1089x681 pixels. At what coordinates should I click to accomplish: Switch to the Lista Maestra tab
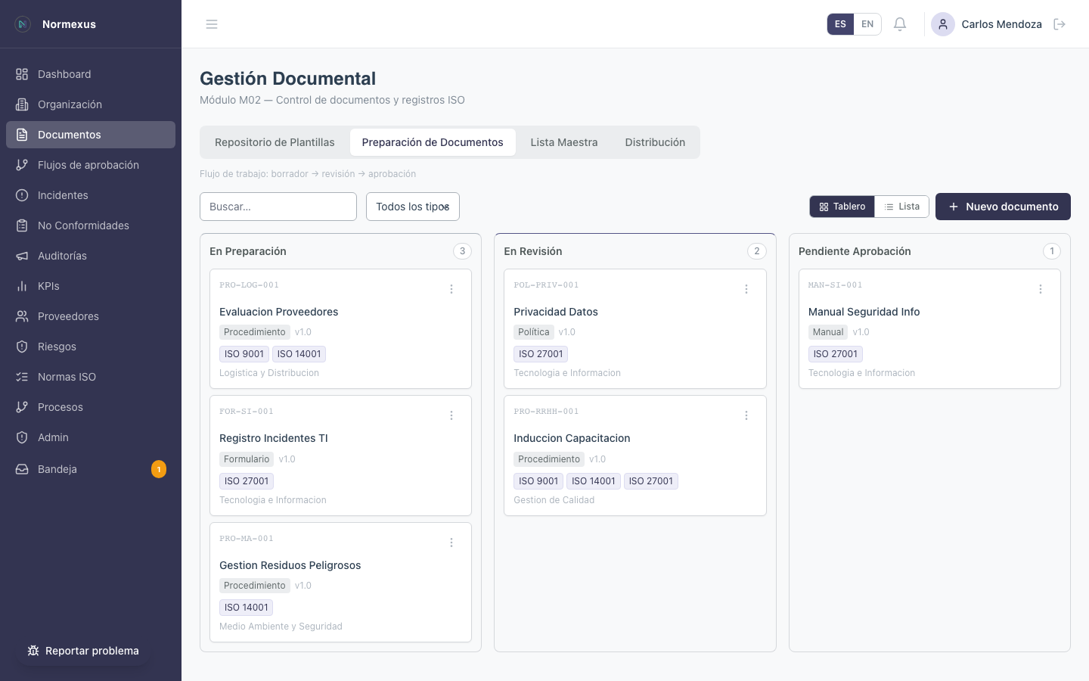coord(563,142)
